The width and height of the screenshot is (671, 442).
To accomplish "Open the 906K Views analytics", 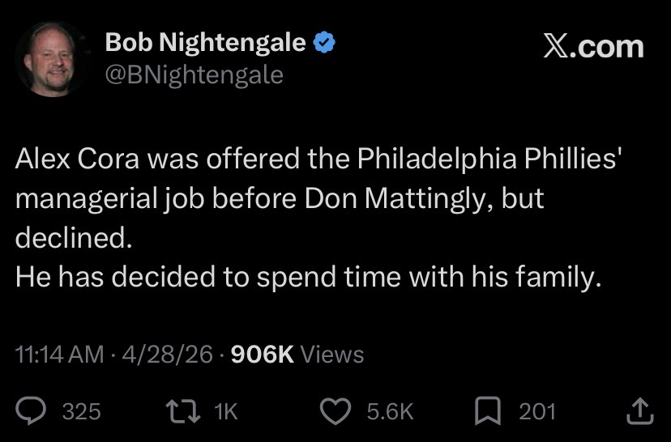I will point(297,354).
